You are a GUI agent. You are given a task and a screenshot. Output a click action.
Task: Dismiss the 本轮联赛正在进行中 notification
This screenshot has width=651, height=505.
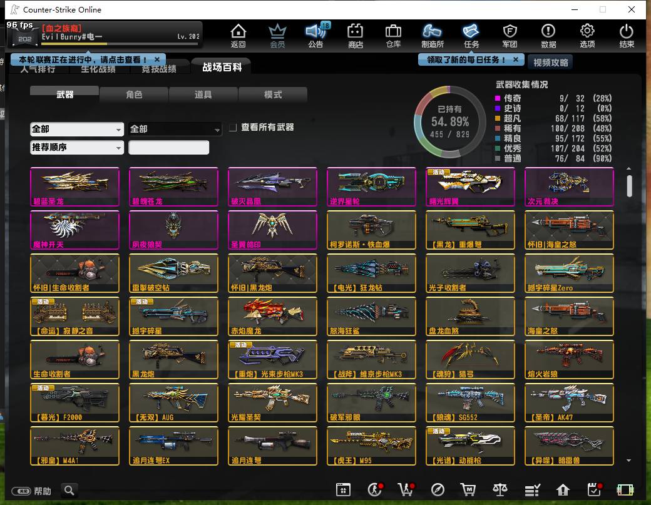(157, 59)
